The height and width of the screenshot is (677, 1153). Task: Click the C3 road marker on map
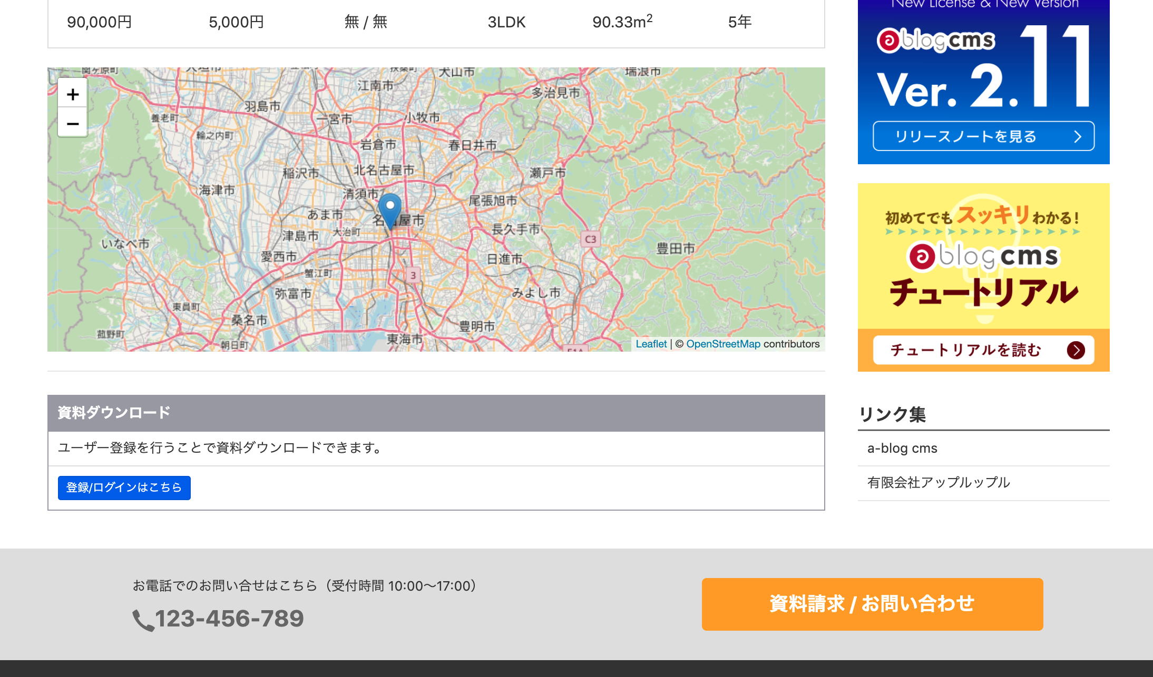coord(590,239)
